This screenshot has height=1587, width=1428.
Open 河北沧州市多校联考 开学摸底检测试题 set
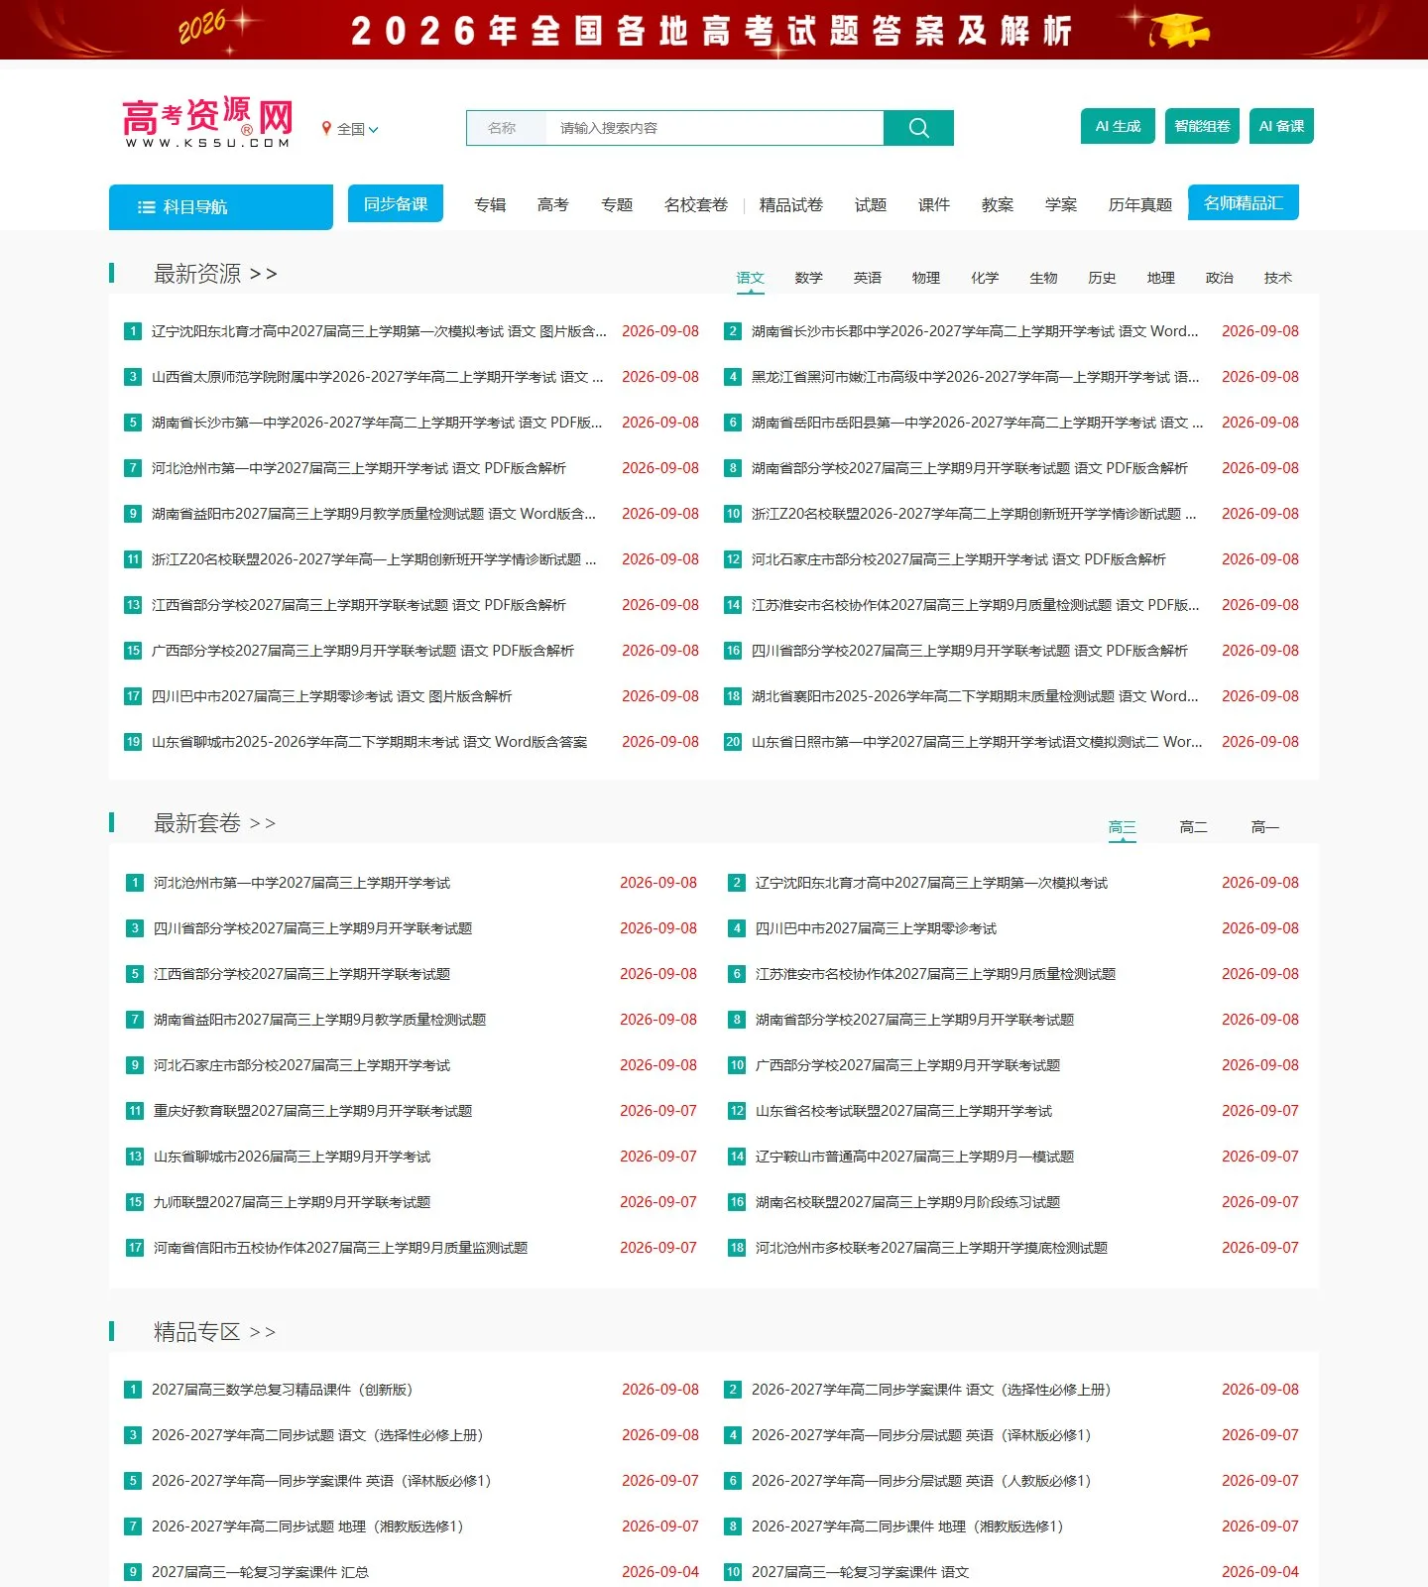tap(931, 1248)
